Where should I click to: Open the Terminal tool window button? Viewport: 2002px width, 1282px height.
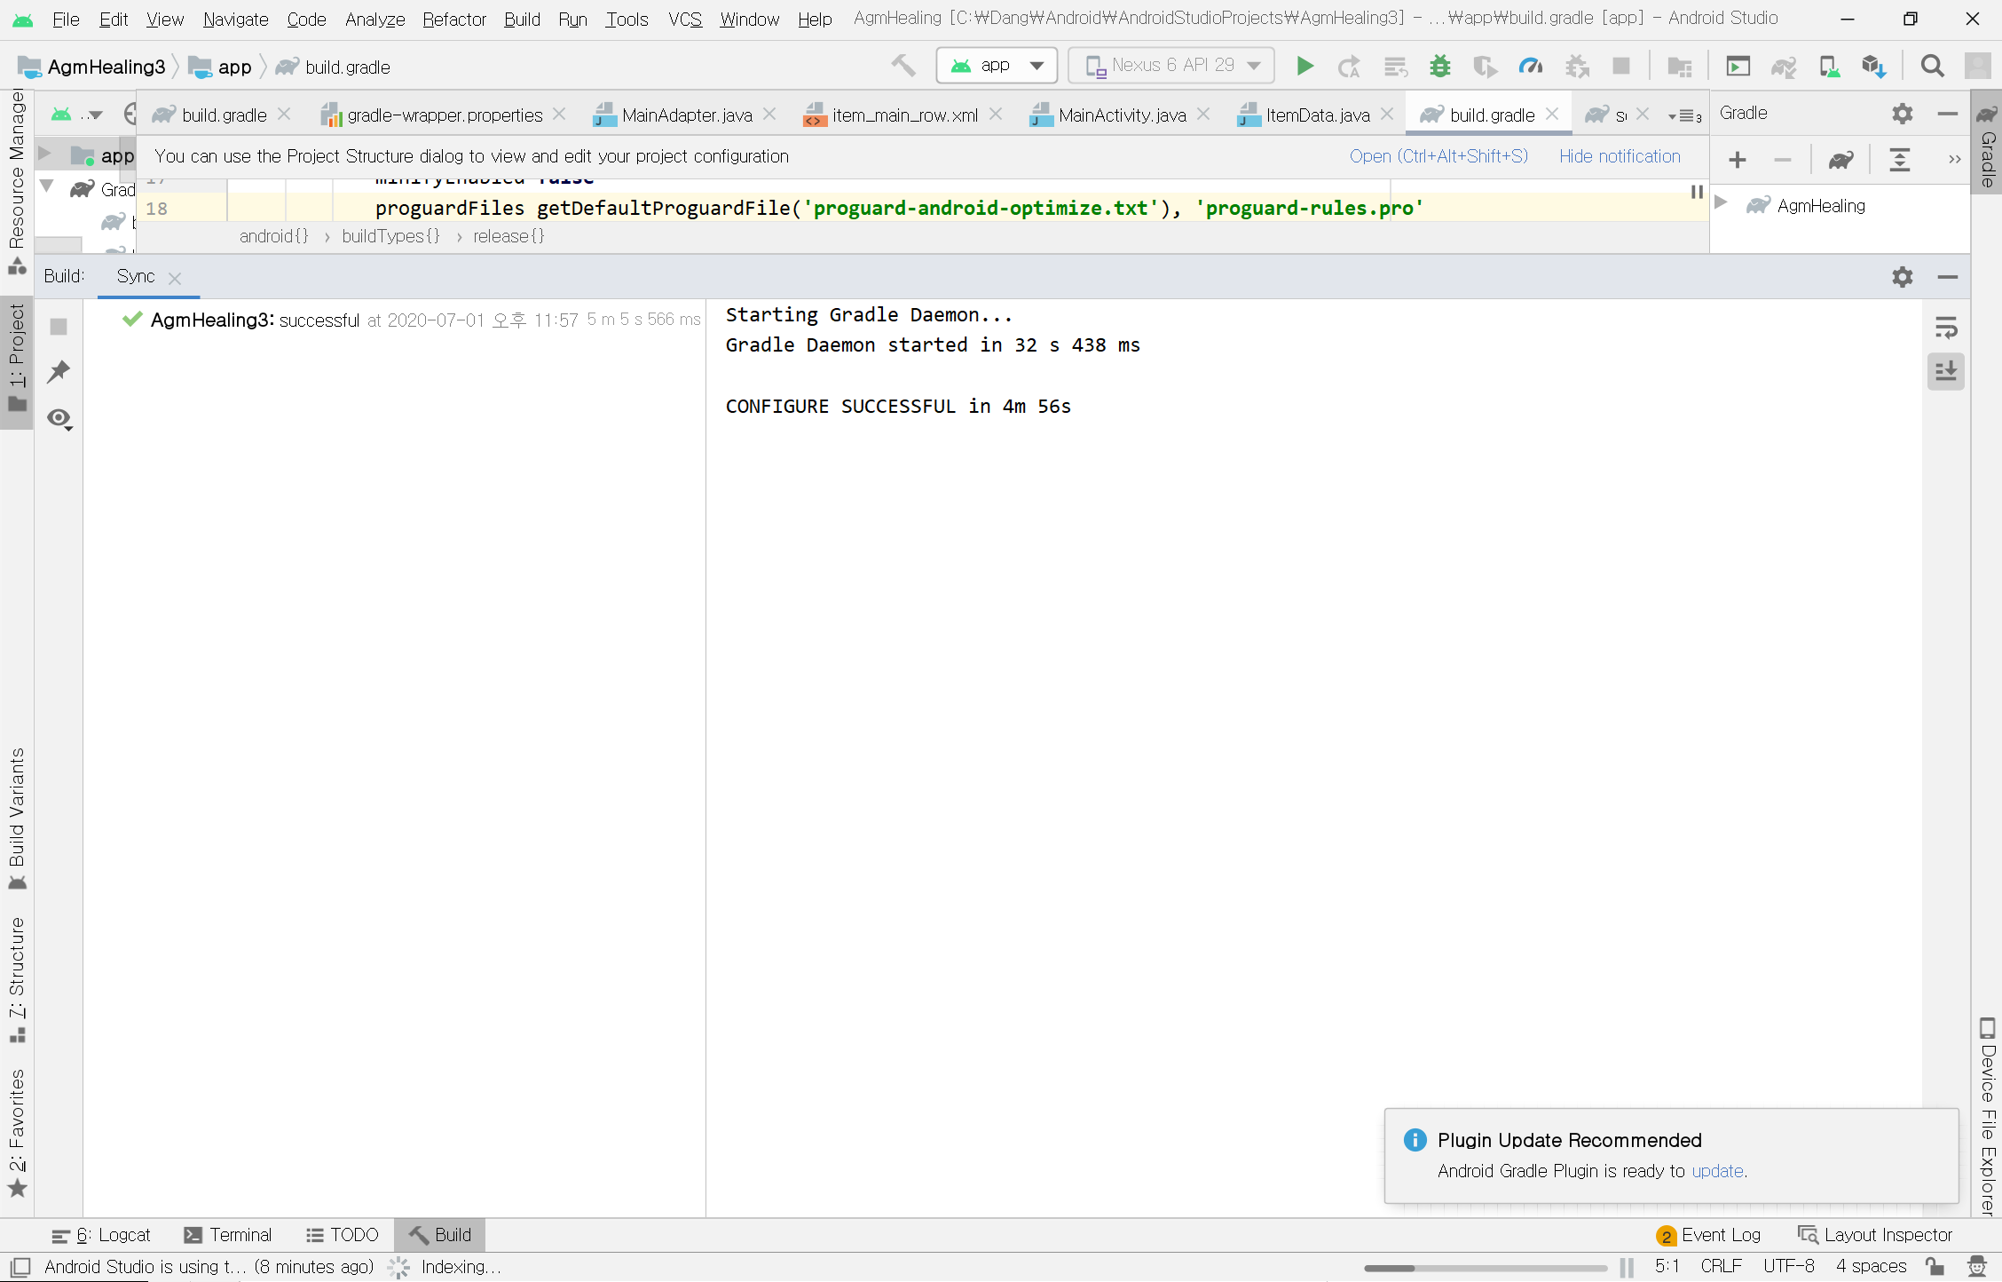(228, 1235)
